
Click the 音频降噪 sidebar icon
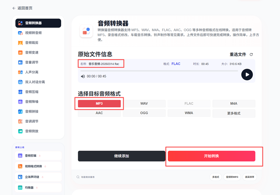tap(20, 102)
